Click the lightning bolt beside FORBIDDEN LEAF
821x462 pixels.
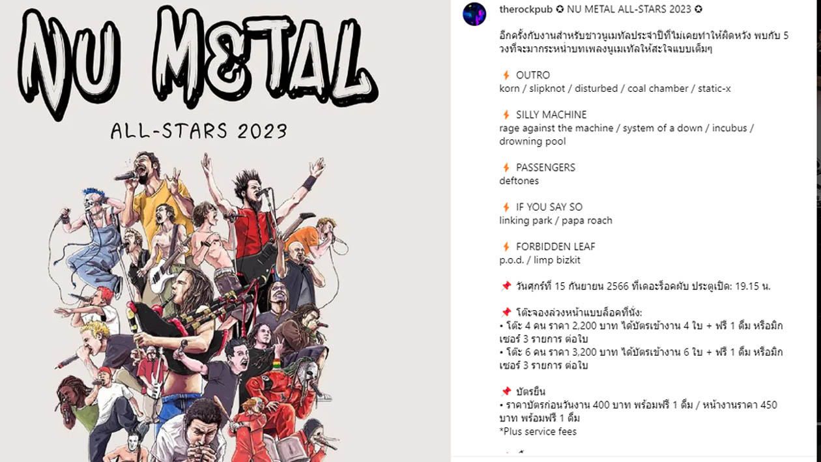(506, 247)
